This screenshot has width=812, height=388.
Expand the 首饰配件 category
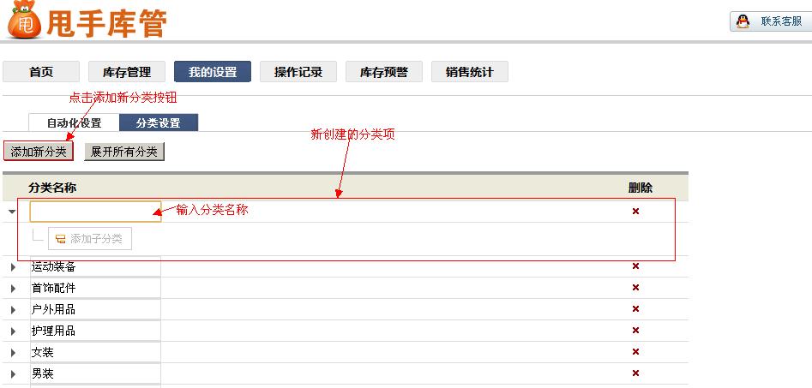[14, 289]
